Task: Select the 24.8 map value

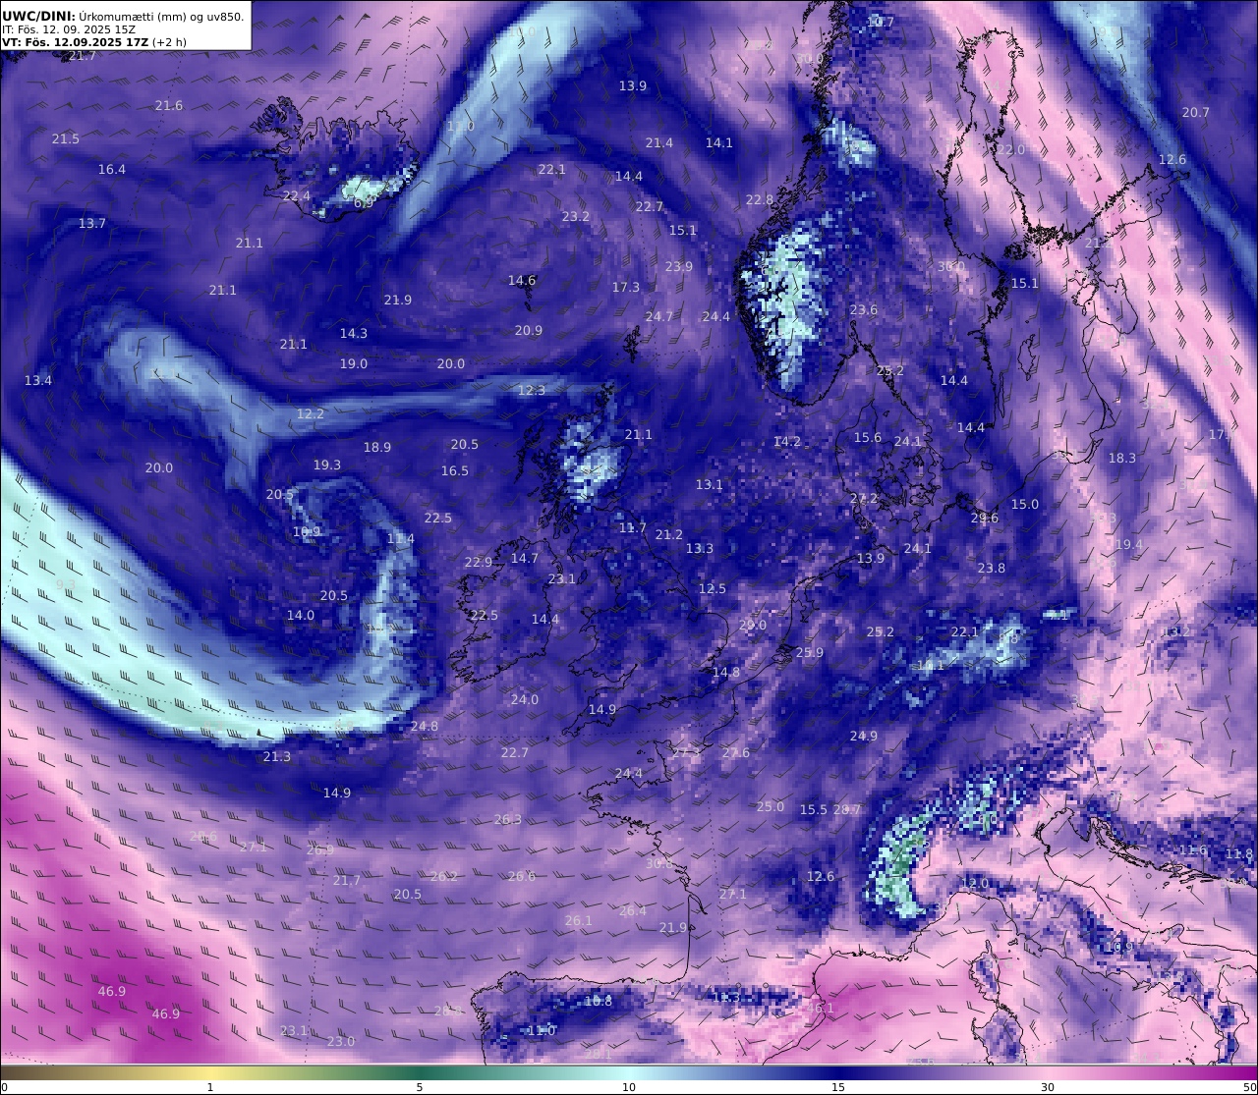Action: (x=425, y=727)
